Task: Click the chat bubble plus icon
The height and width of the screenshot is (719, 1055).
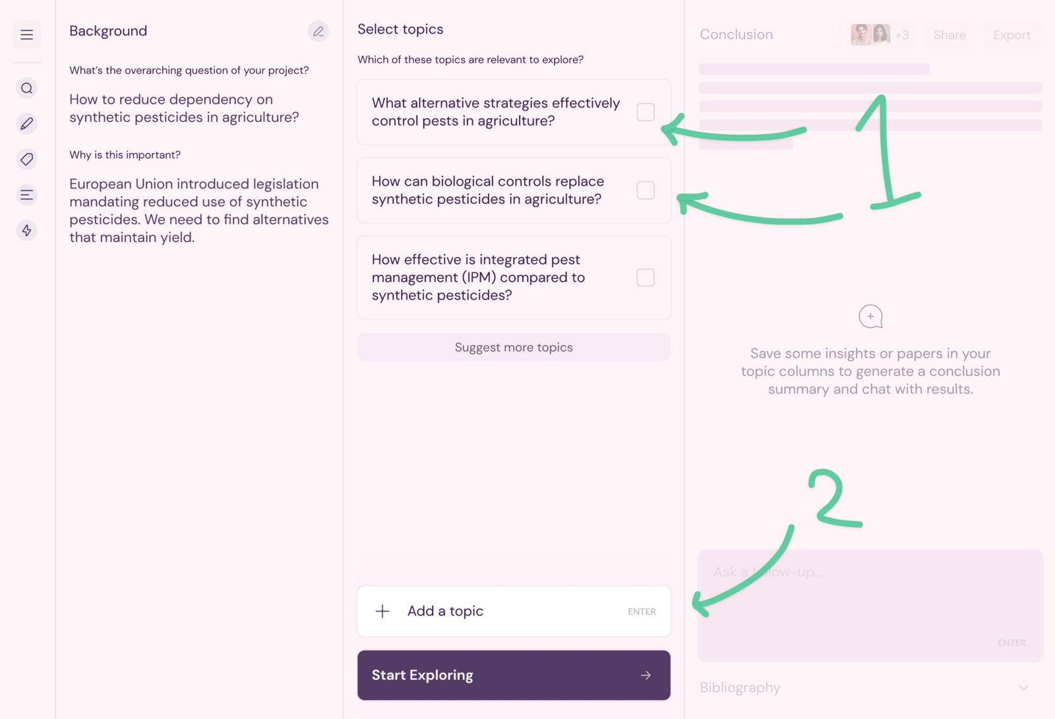Action: tap(870, 317)
